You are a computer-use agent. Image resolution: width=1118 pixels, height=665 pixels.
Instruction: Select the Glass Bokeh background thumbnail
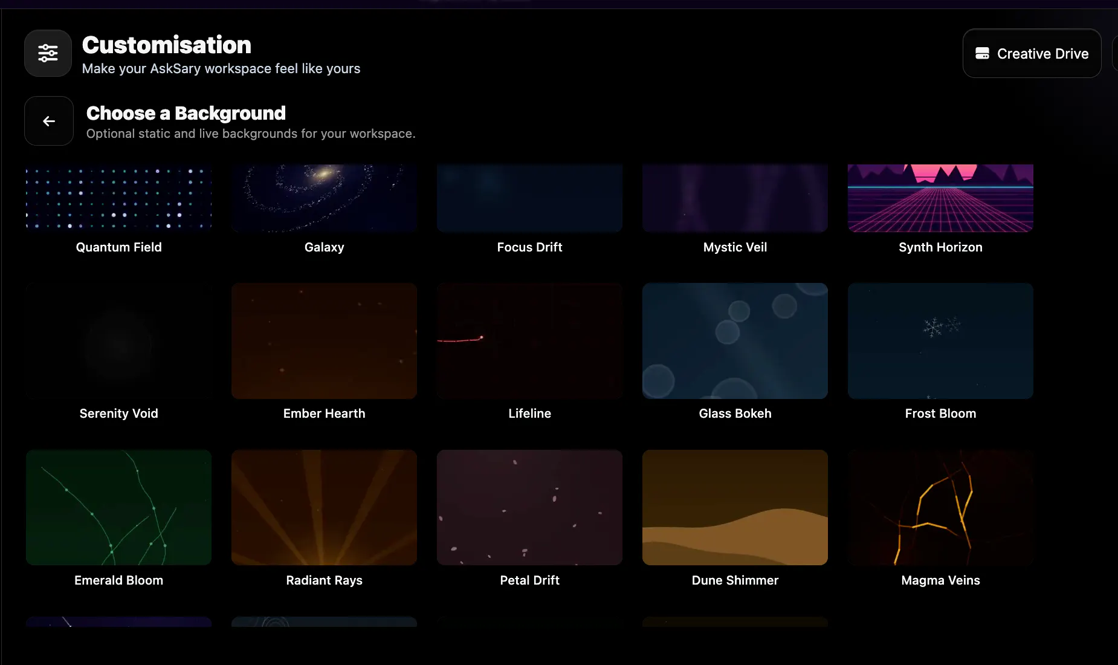coord(735,341)
